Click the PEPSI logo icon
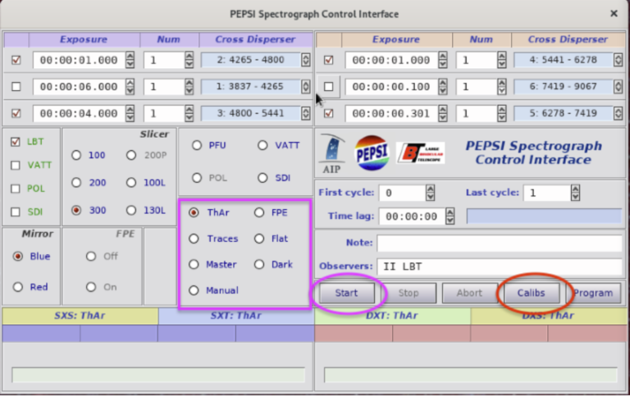This screenshot has width=630, height=397. coord(371,153)
